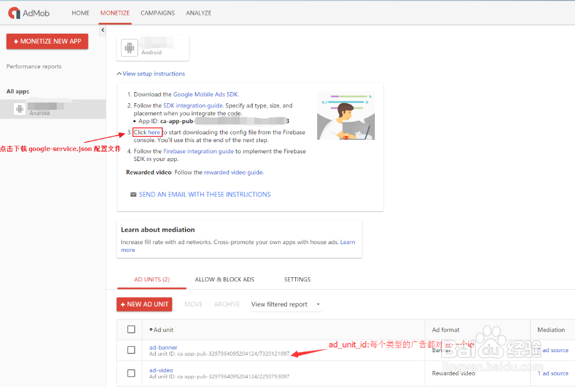
Task: Open the ad-banner ad unit link
Action: pyautogui.click(x=163, y=347)
